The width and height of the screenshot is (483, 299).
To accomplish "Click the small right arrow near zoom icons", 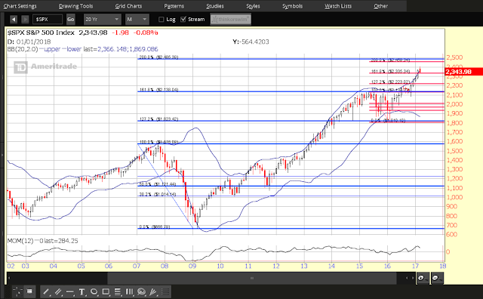I will pos(413,278).
